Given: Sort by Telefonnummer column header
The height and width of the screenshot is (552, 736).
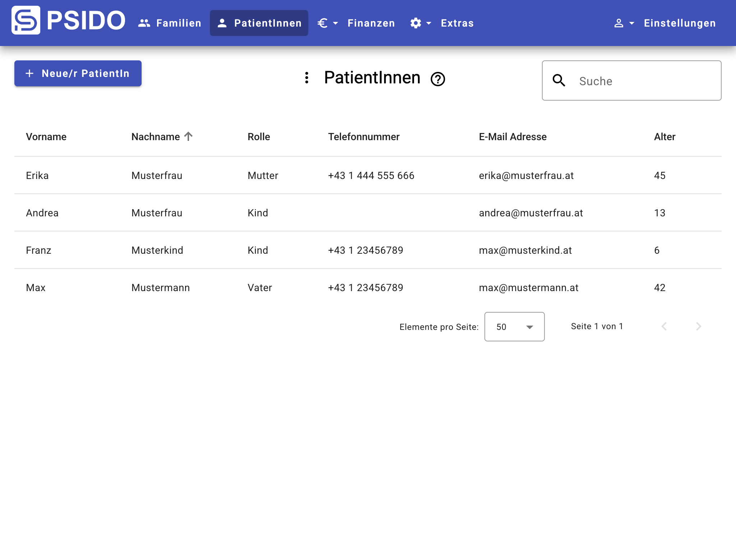Looking at the screenshot, I should pyautogui.click(x=364, y=137).
